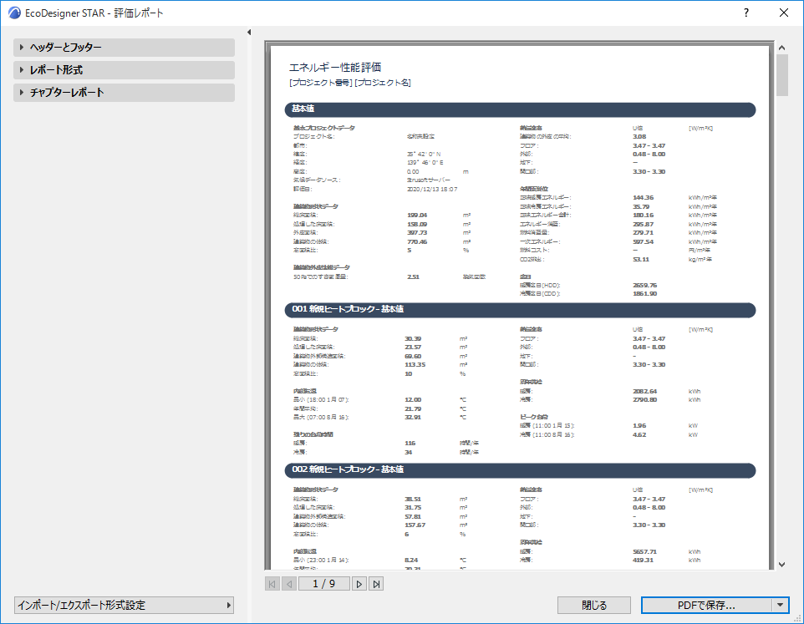
Task: Open インポート/エクスポート形式設定 menu
Action: click(x=124, y=605)
